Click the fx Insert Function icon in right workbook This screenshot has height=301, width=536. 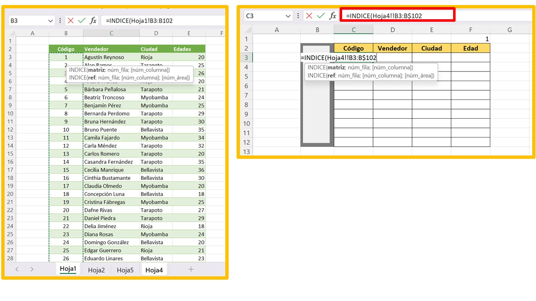tap(332, 15)
